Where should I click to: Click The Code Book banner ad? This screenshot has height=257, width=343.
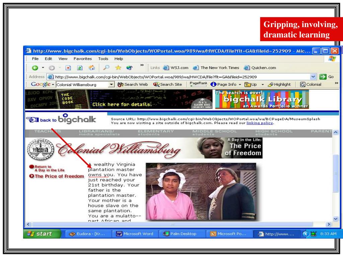coord(119,99)
